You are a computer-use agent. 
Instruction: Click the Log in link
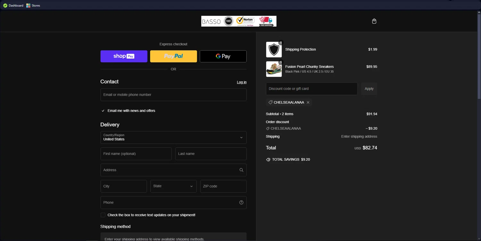click(242, 82)
